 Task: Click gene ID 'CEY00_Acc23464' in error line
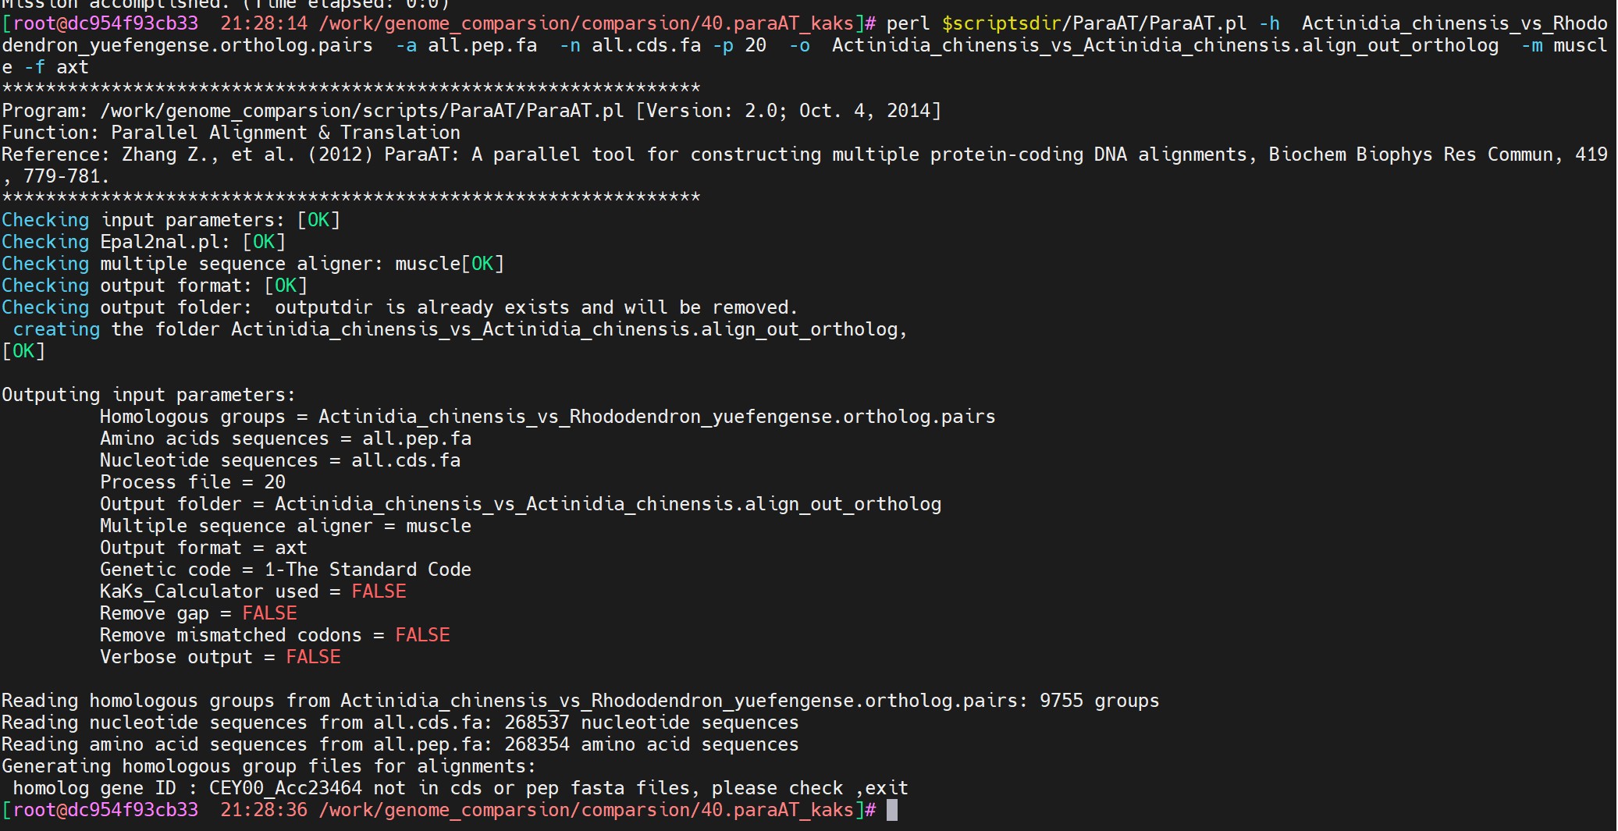(286, 788)
